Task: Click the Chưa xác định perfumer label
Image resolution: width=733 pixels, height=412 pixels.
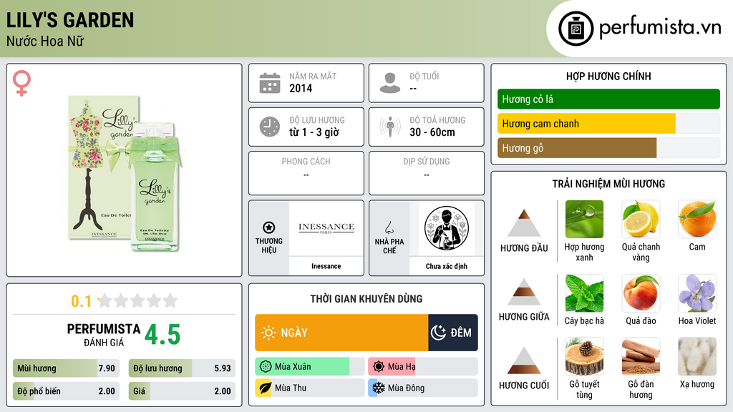Action: [447, 266]
